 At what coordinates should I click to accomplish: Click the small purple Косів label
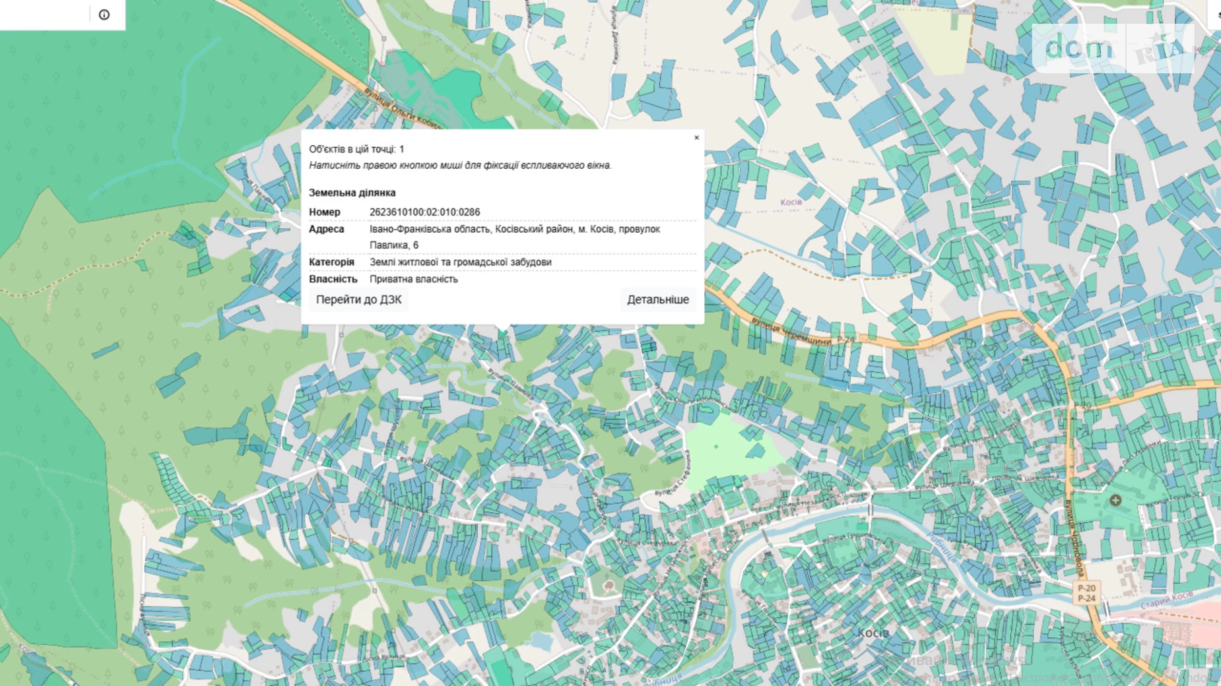click(x=791, y=202)
